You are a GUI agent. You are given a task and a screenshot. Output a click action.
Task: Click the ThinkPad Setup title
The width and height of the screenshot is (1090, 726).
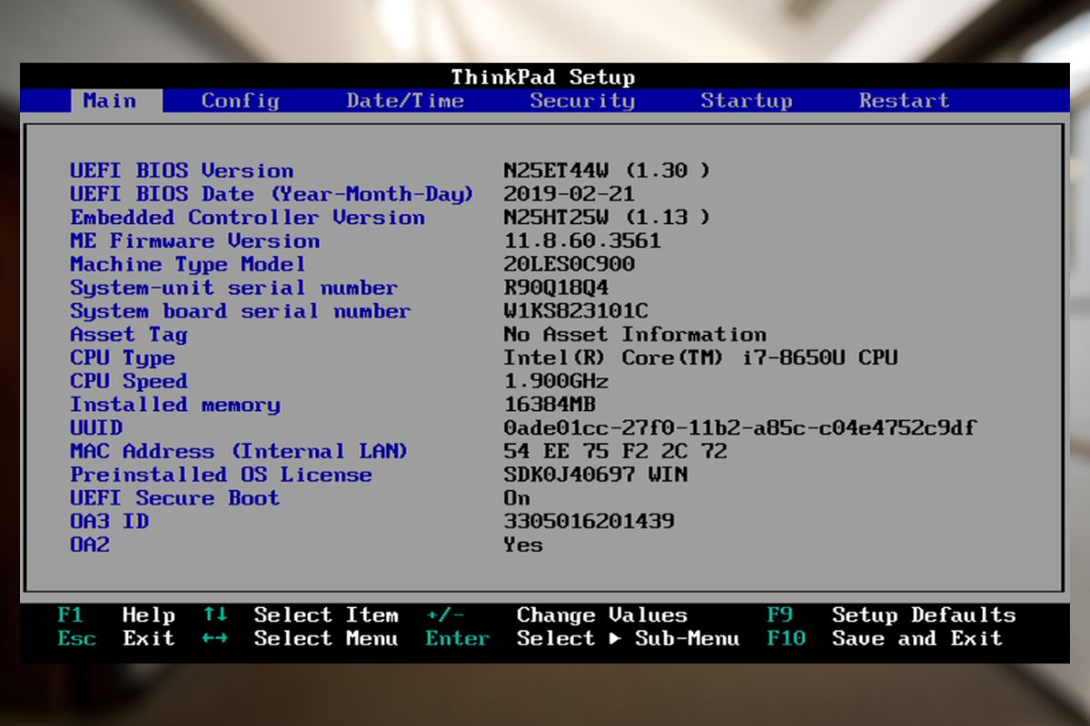pos(543,77)
